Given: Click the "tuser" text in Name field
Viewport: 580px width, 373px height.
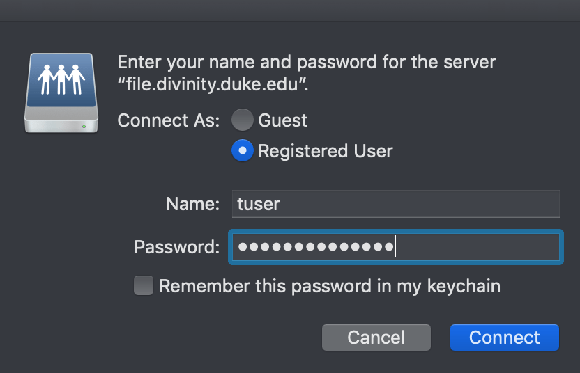Looking at the screenshot, I should click(x=259, y=204).
